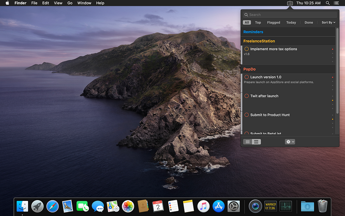The width and height of the screenshot is (345, 216).
Task: Open Mail from the Dock
Action: pos(68,206)
